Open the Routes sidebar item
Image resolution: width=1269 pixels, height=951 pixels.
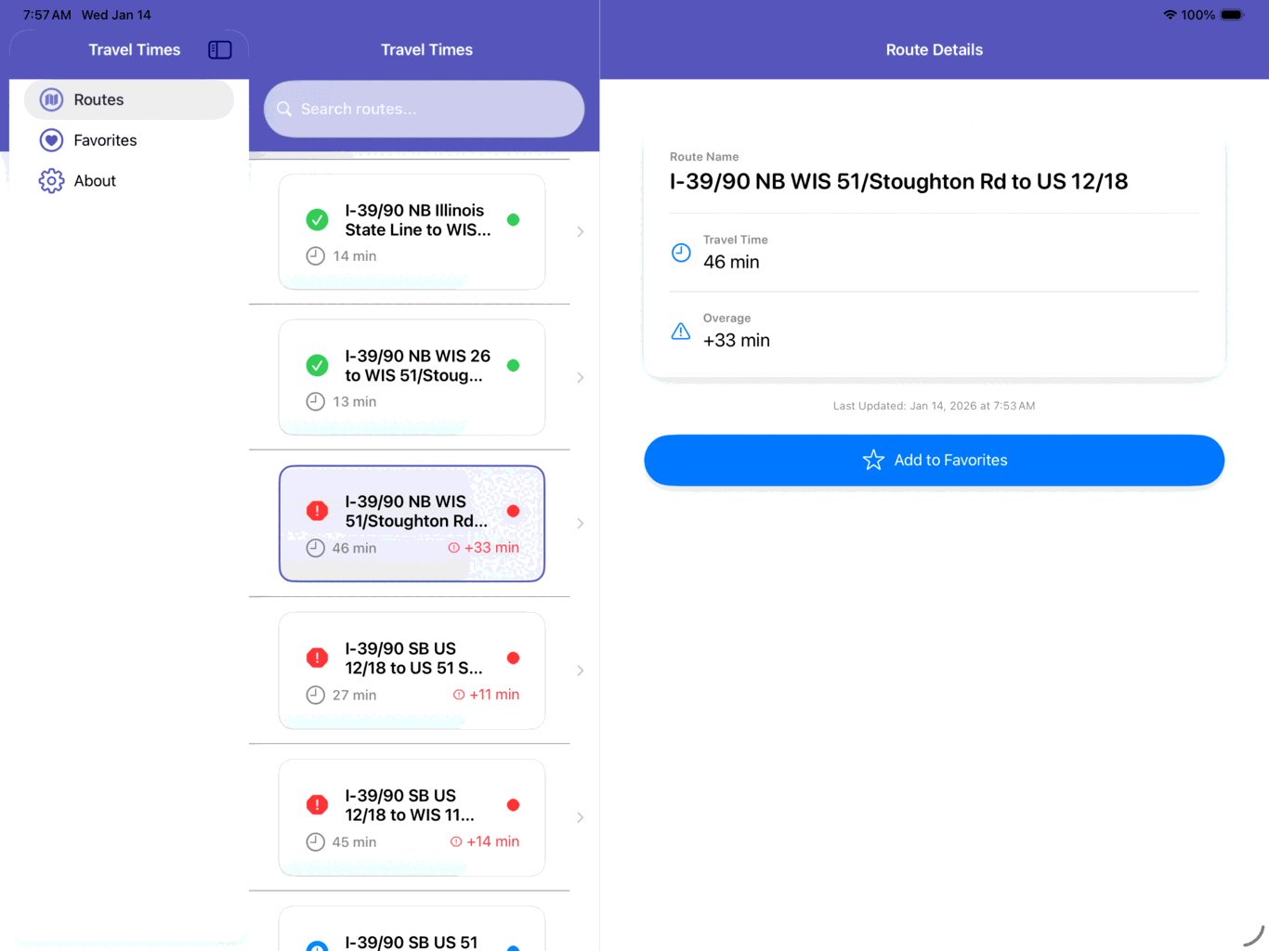pyautogui.click(x=129, y=99)
